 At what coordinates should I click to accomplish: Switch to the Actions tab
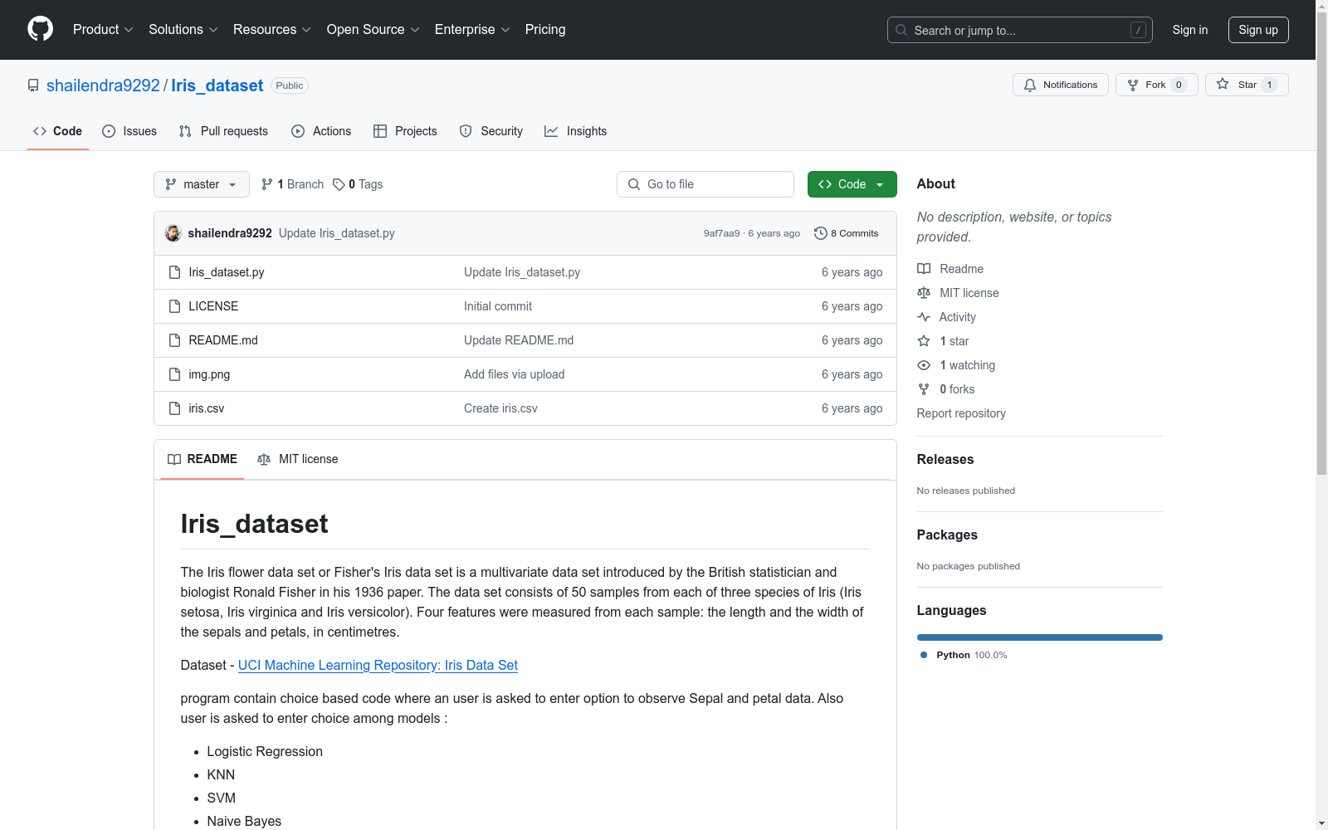point(321,131)
